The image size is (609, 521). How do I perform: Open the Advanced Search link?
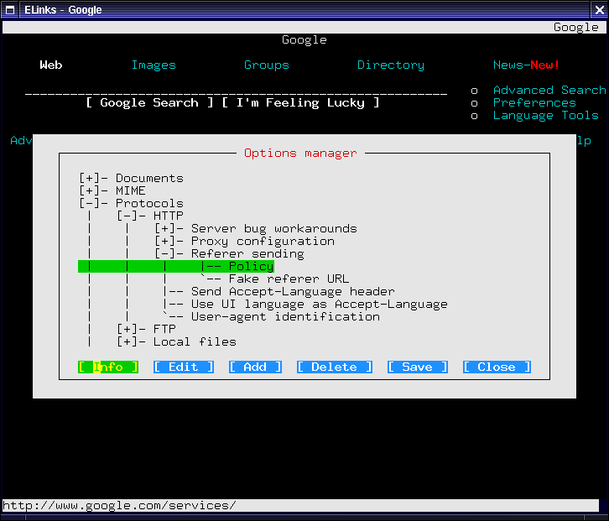tap(549, 90)
